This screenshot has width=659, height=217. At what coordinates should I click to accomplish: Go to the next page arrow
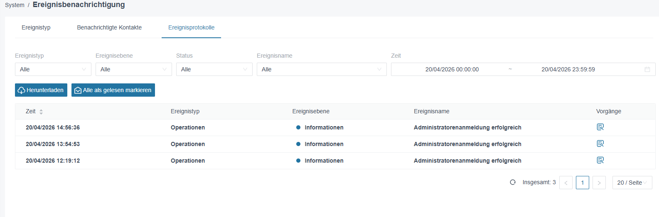pyautogui.click(x=599, y=183)
